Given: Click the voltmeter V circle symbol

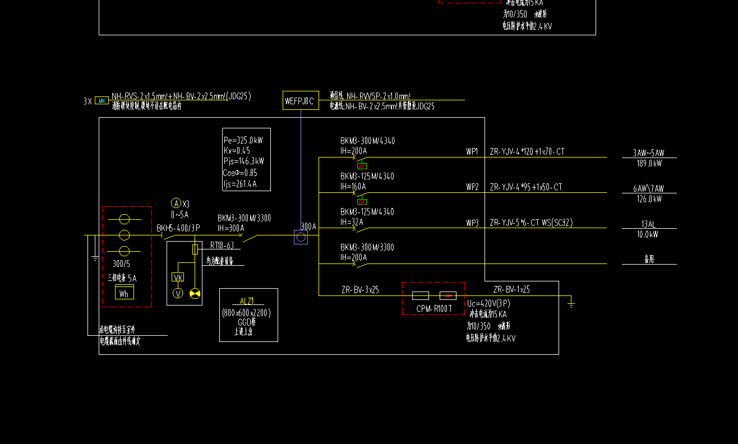Looking at the screenshot, I should (x=178, y=293).
